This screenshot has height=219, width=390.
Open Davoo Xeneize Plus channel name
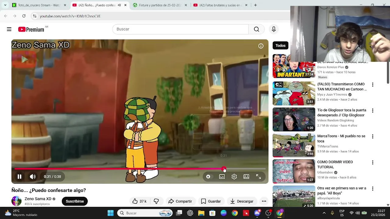(330, 67)
